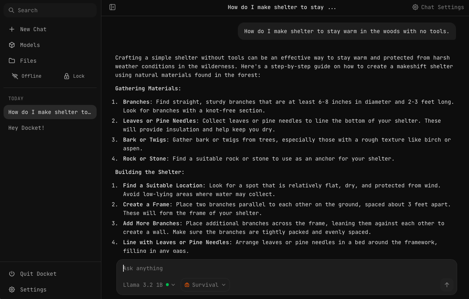Toggle Offline mode

[x=27, y=76]
